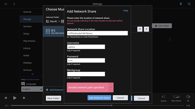Screen dimensions: 195x109
Task: Click the This PC computer icon
Action: click(x=47, y=21)
